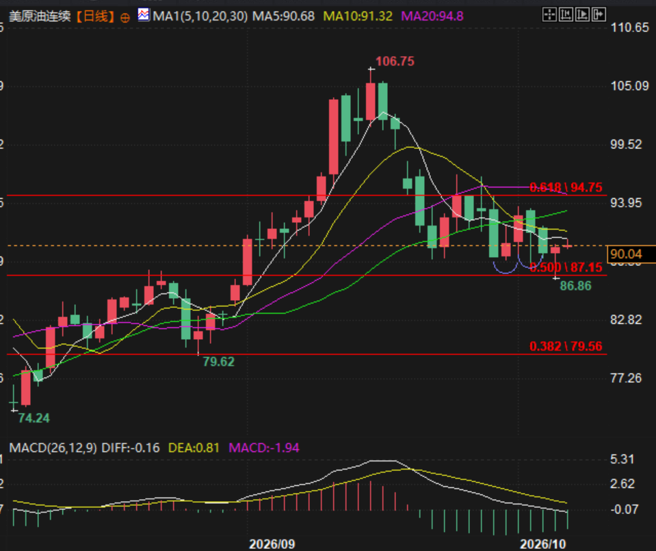Open MA1(5,10,20,30) indicator settings
The image size is (656, 551).
tap(200, 16)
